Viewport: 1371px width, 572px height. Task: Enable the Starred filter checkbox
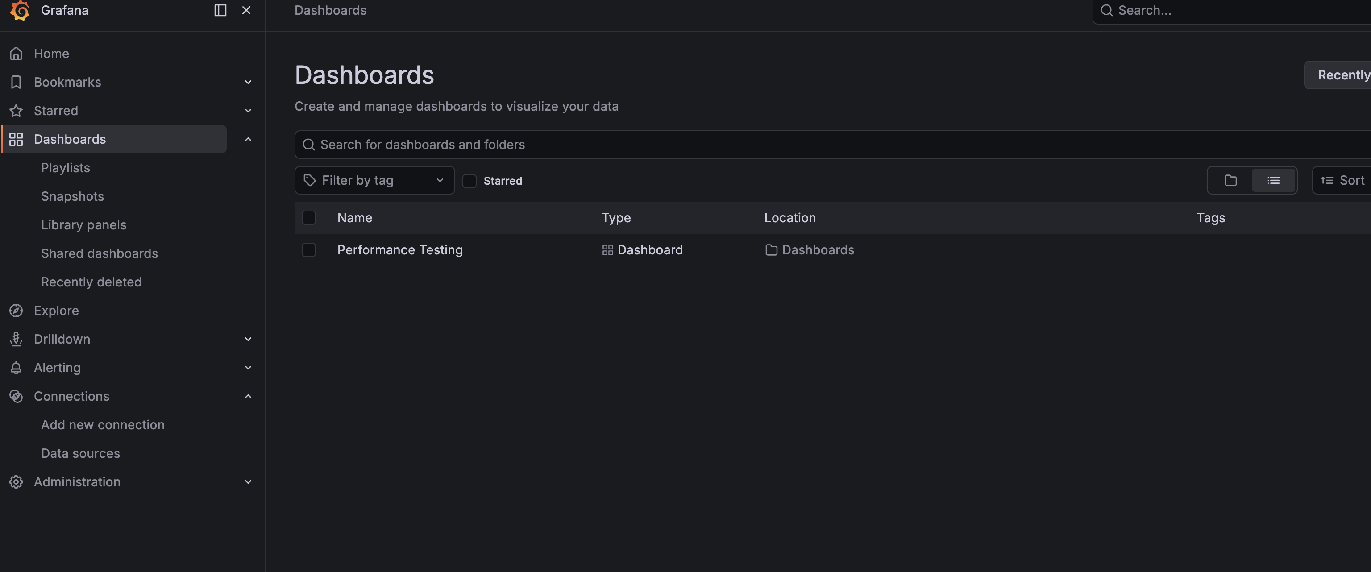click(x=469, y=181)
